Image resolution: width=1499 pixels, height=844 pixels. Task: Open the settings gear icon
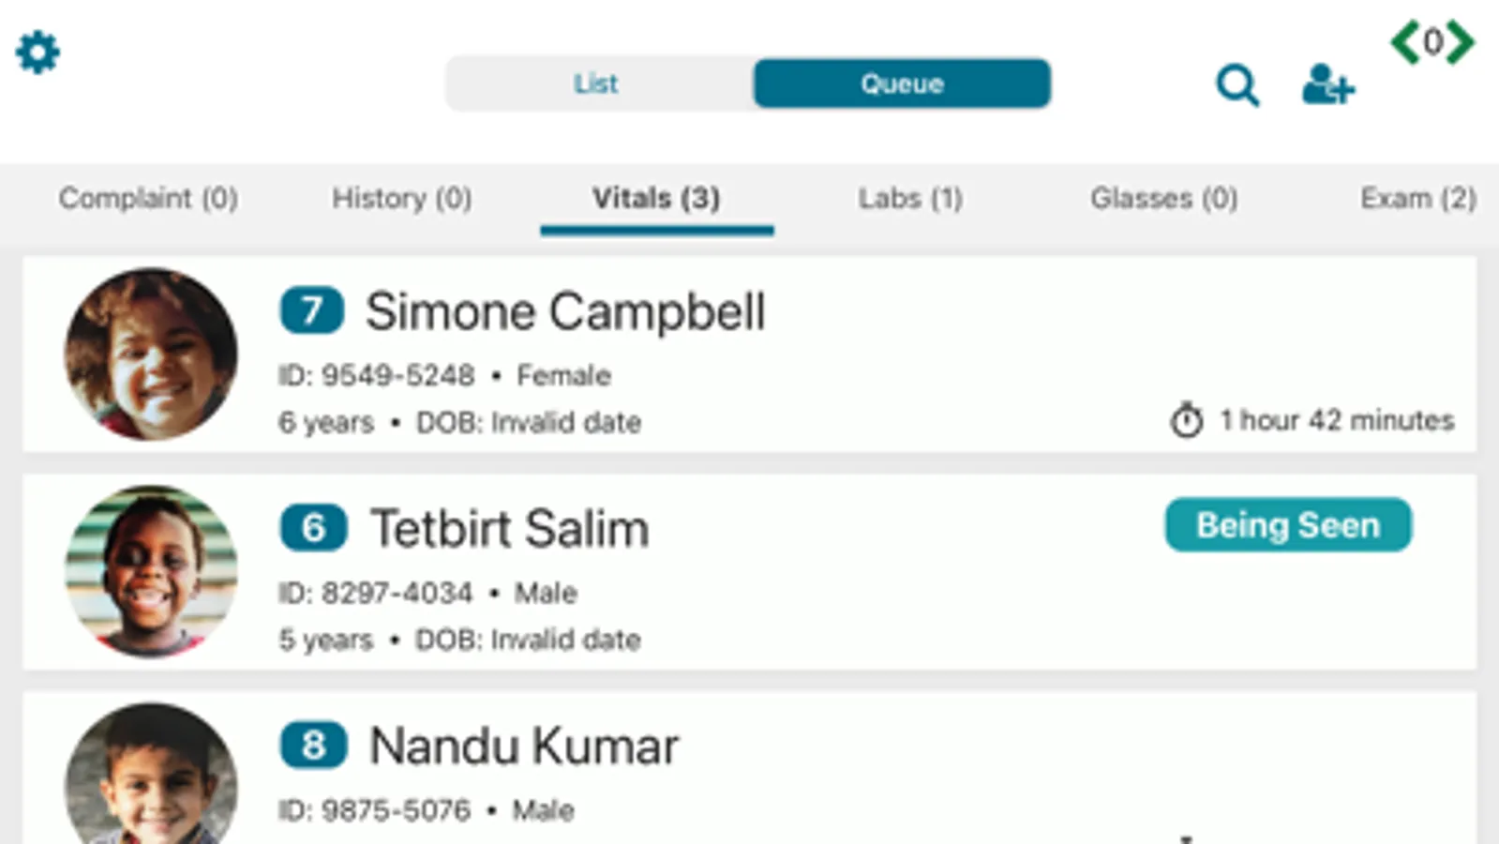pyautogui.click(x=38, y=53)
